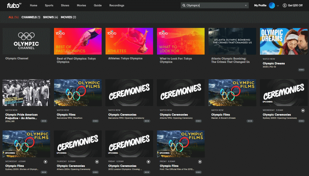Open upcoming First: The Official Film thumbnail
Image resolution: width=309 pixels, height=176 pixels.
click(181, 144)
